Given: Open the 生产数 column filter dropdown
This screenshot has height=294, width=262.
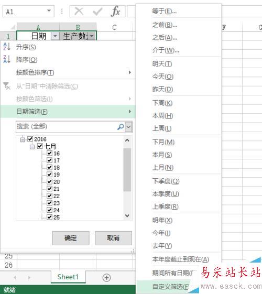Looking at the screenshot, I should click(x=92, y=36).
